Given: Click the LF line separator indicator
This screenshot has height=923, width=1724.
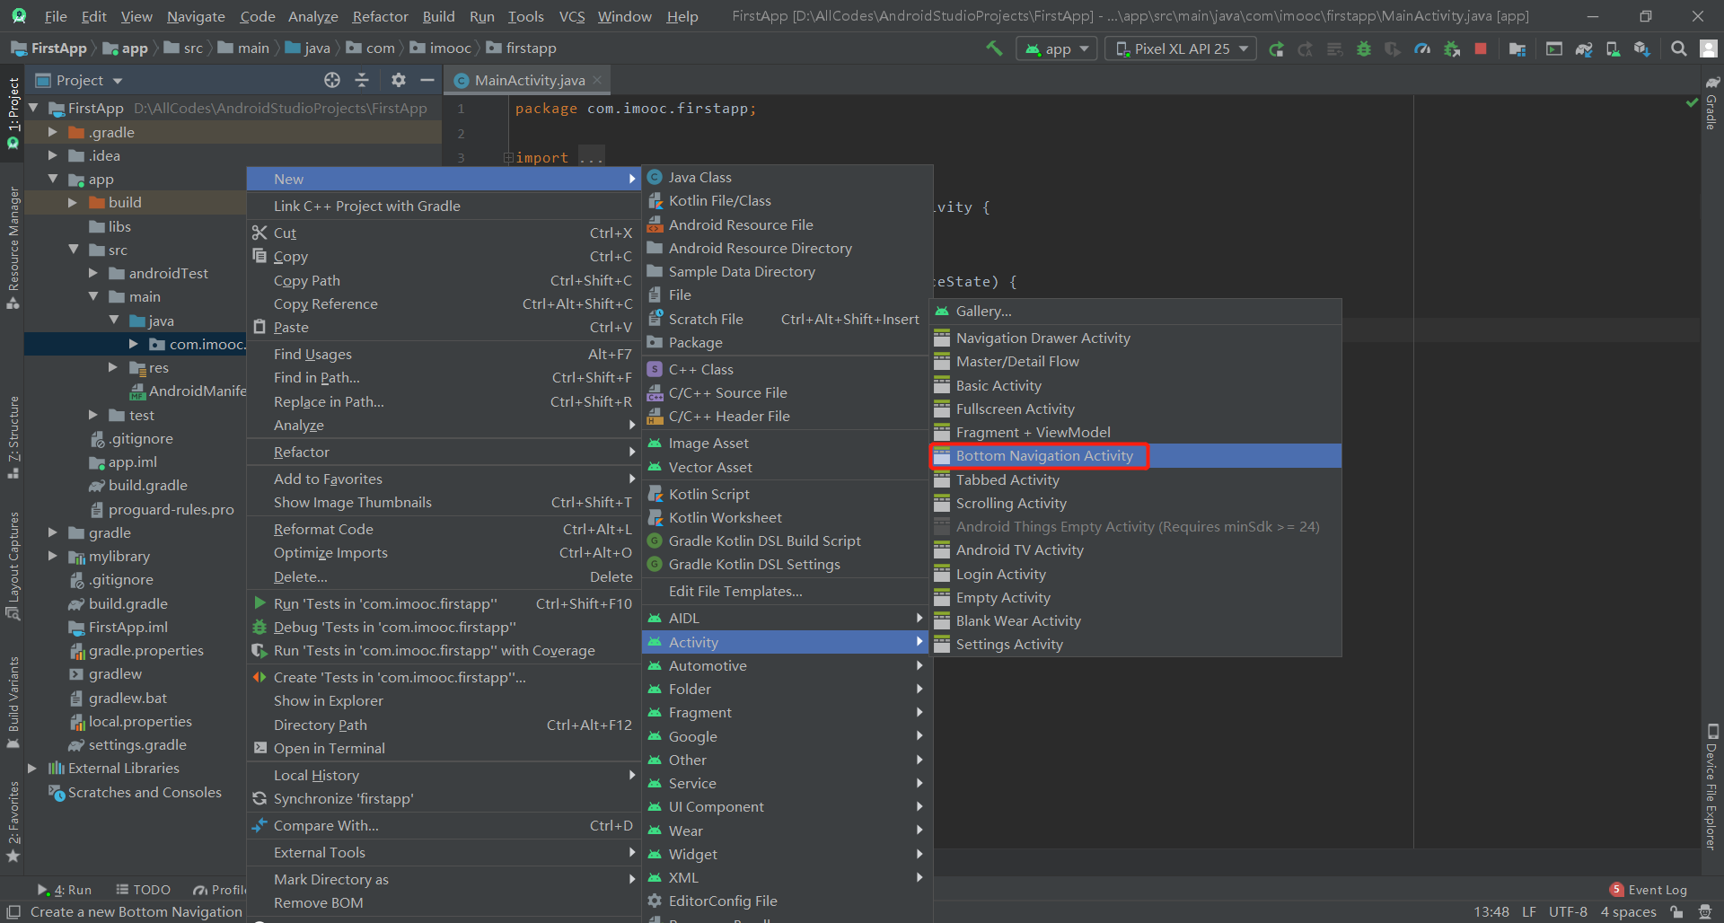Looking at the screenshot, I should tap(1529, 911).
